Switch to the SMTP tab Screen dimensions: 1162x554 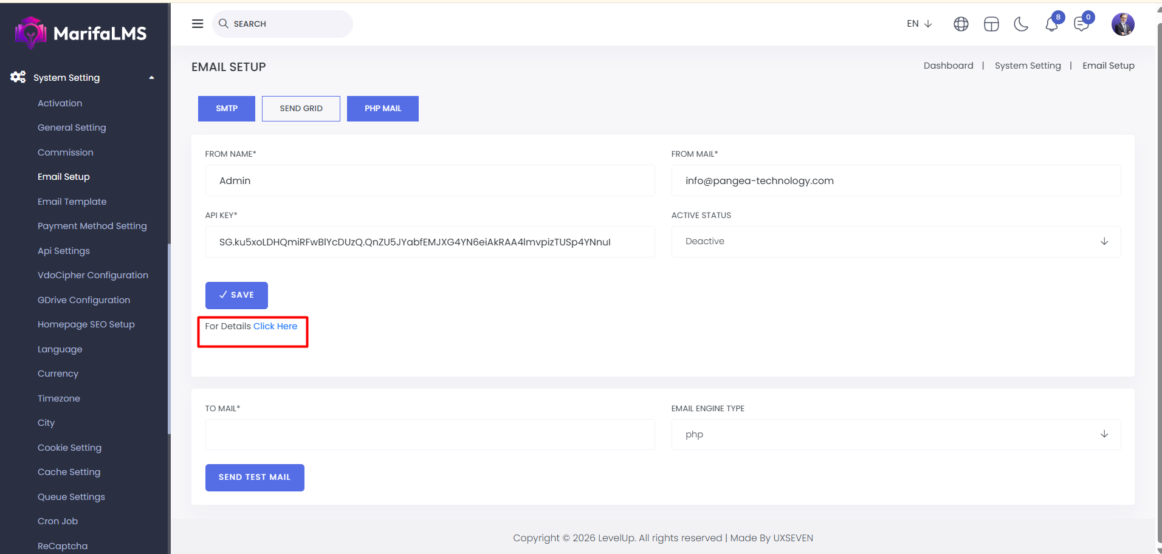click(227, 109)
